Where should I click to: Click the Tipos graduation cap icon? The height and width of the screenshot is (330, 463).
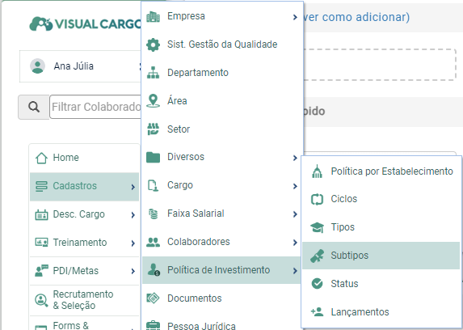coord(317,227)
